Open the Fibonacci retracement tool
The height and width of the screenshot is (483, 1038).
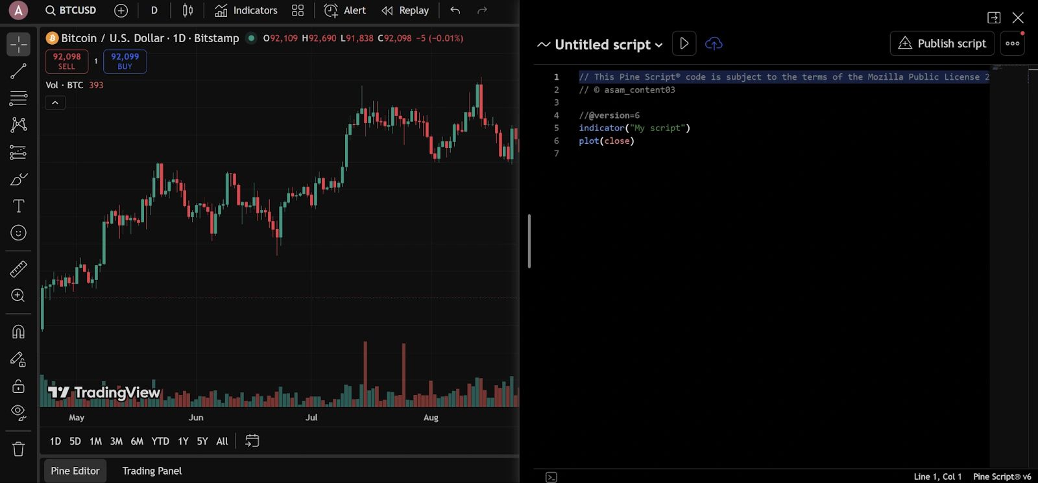(18, 99)
